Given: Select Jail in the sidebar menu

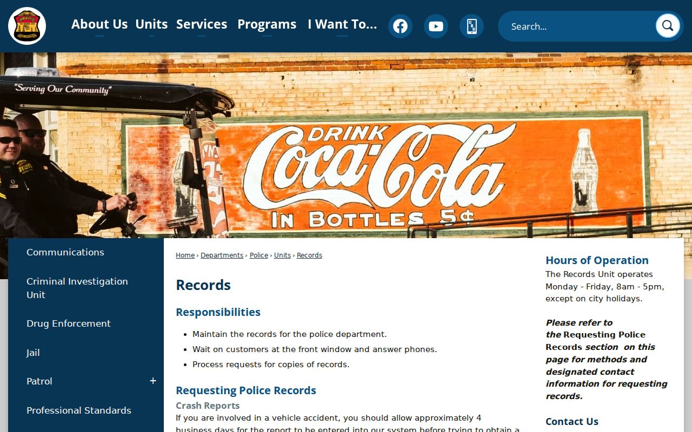Looking at the screenshot, I should [33, 353].
